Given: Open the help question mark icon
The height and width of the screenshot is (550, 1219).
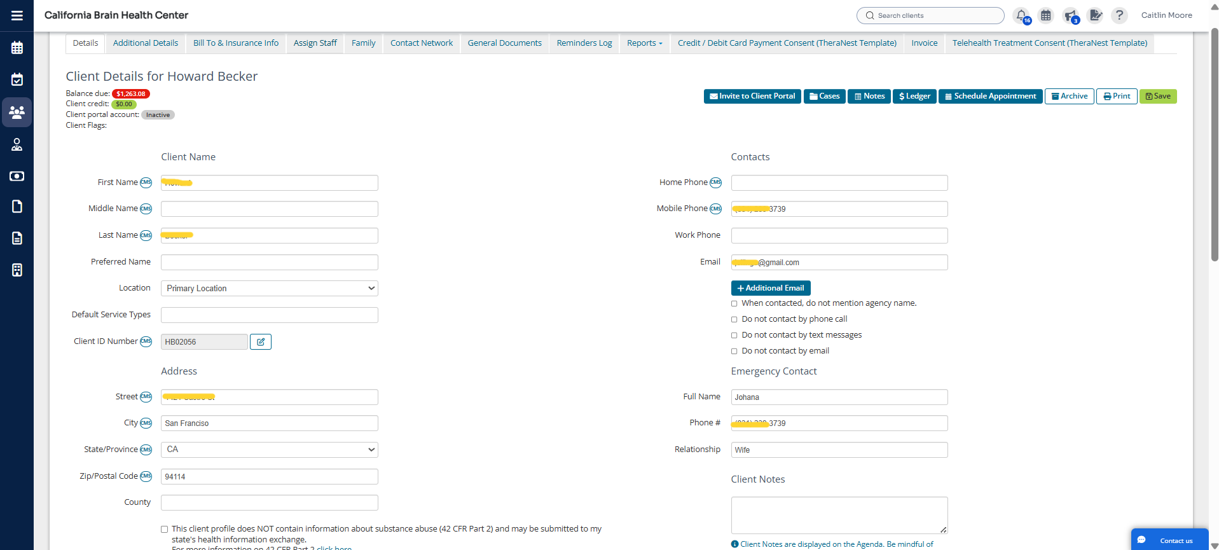Looking at the screenshot, I should [x=1120, y=15].
